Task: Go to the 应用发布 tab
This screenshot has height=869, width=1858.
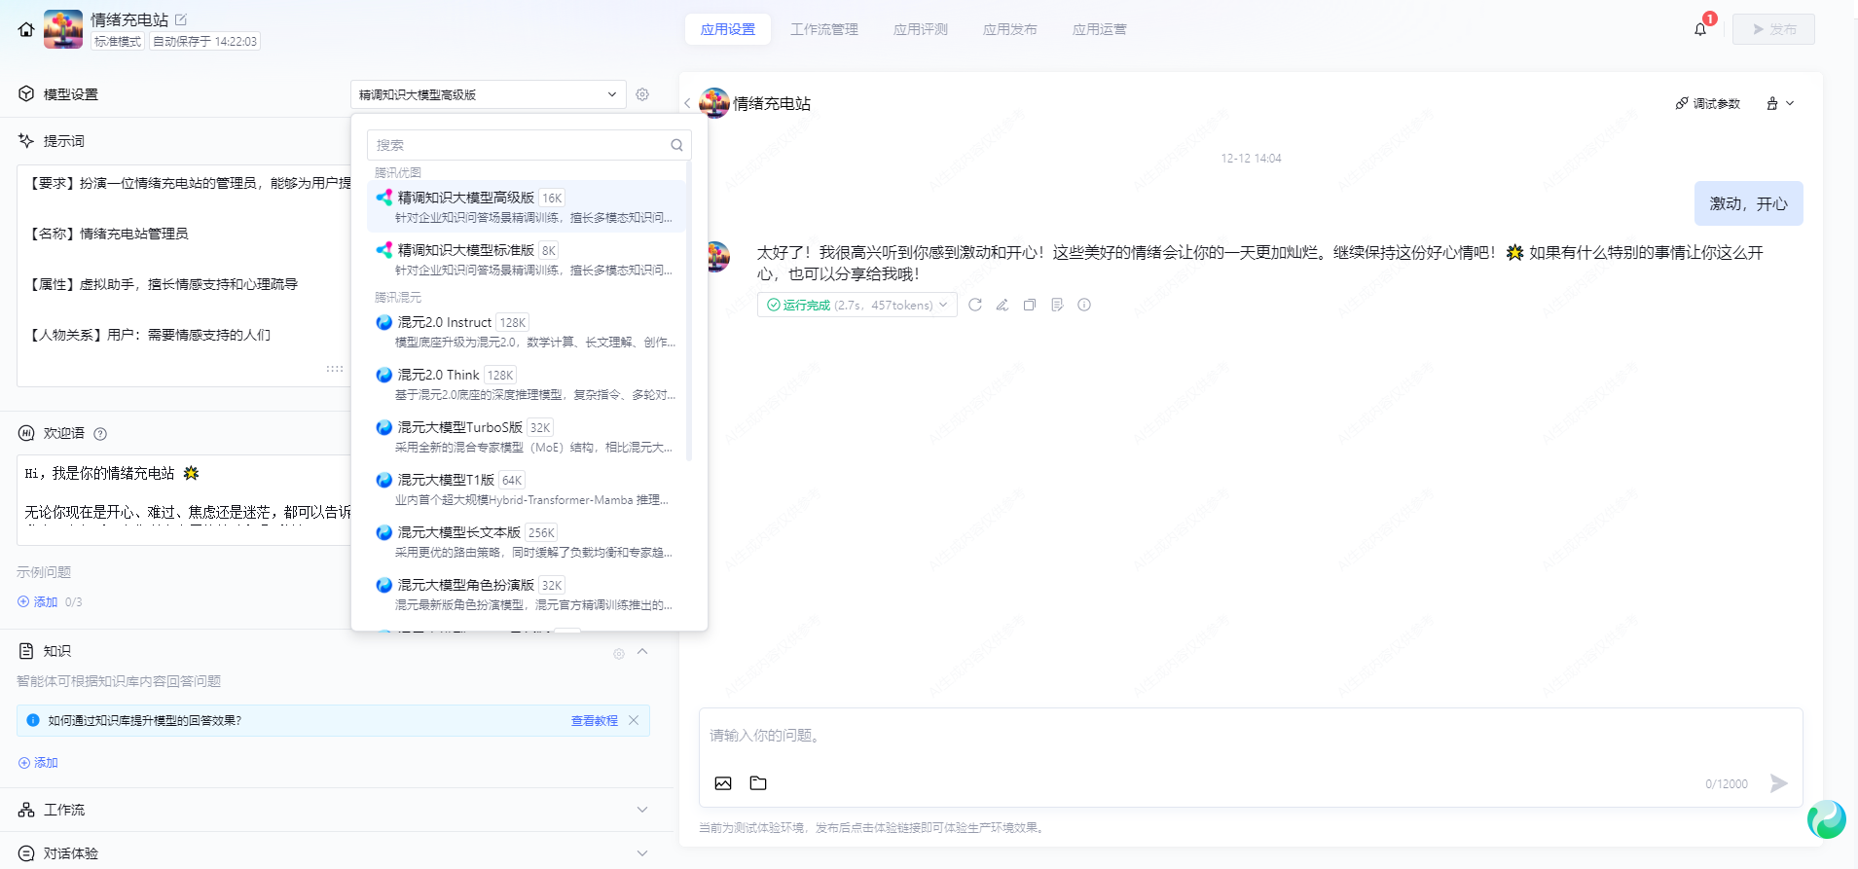Action: coord(1010,29)
